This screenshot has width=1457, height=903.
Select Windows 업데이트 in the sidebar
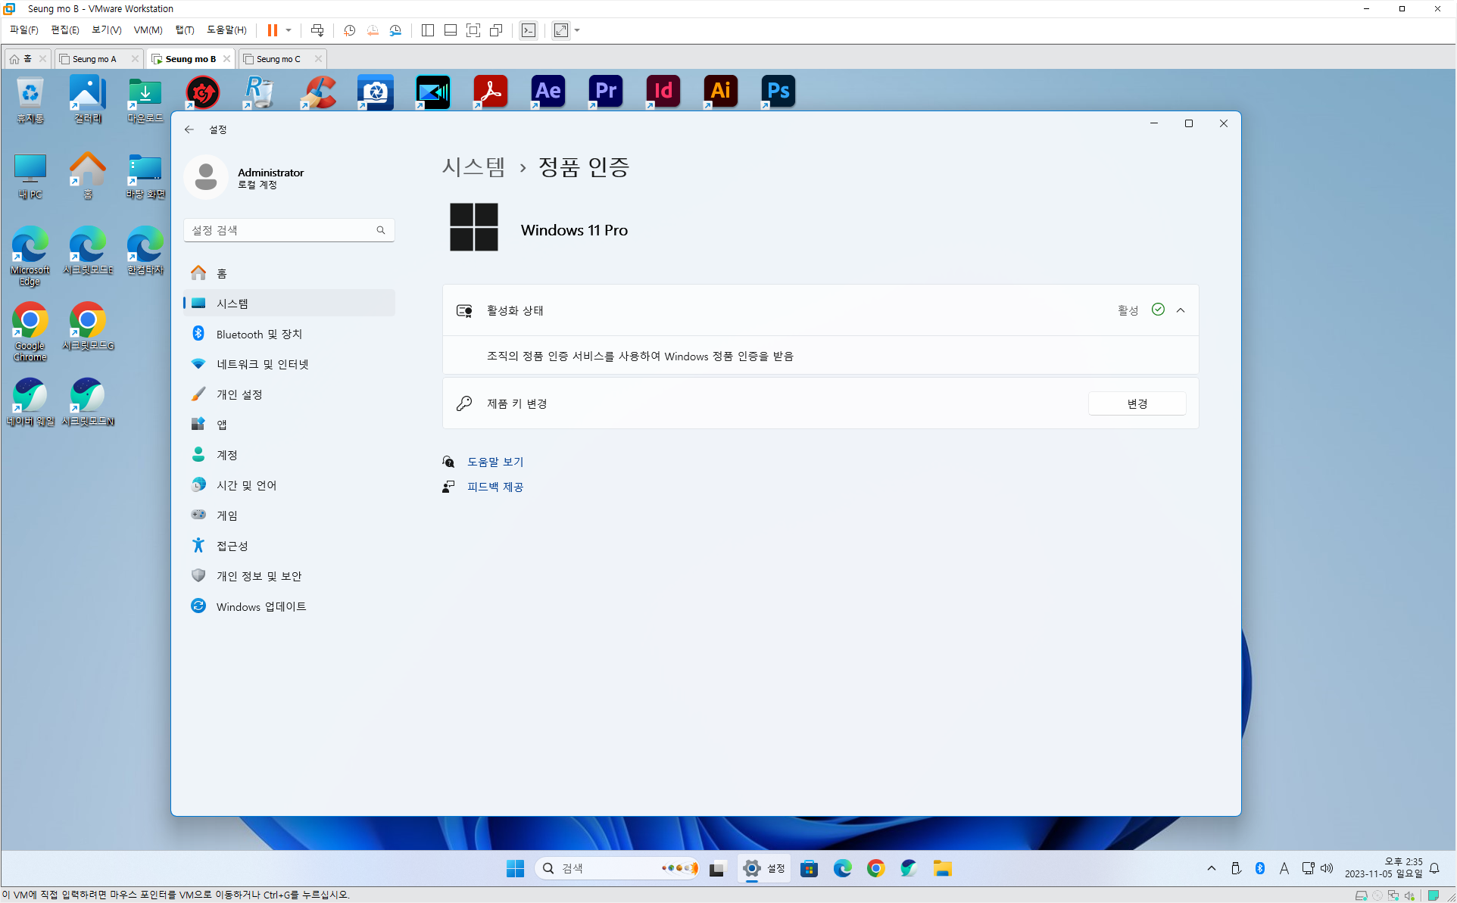[261, 606]
